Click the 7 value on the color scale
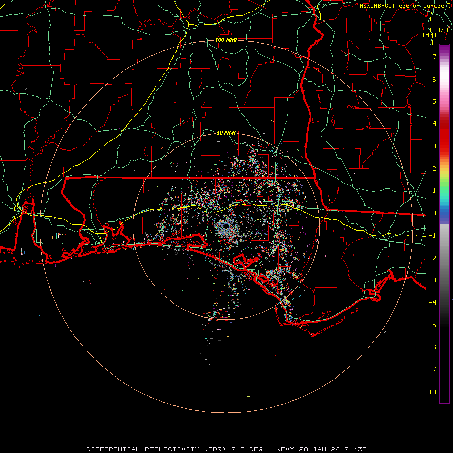This screenshot has width=453, height=453. tap(434, 56)
